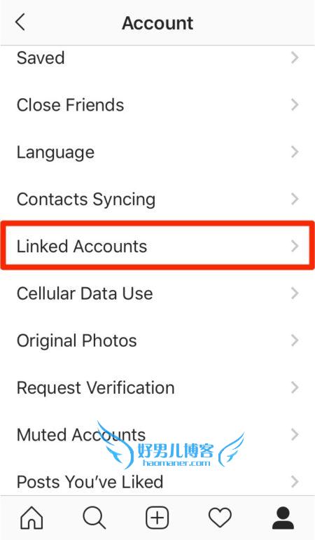Tap the chevron beside Saved
315x540 pixels.
point(295,57)
